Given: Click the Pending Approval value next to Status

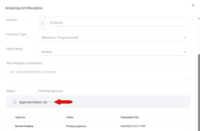Looking at the screenshot, I should point(50,91).
